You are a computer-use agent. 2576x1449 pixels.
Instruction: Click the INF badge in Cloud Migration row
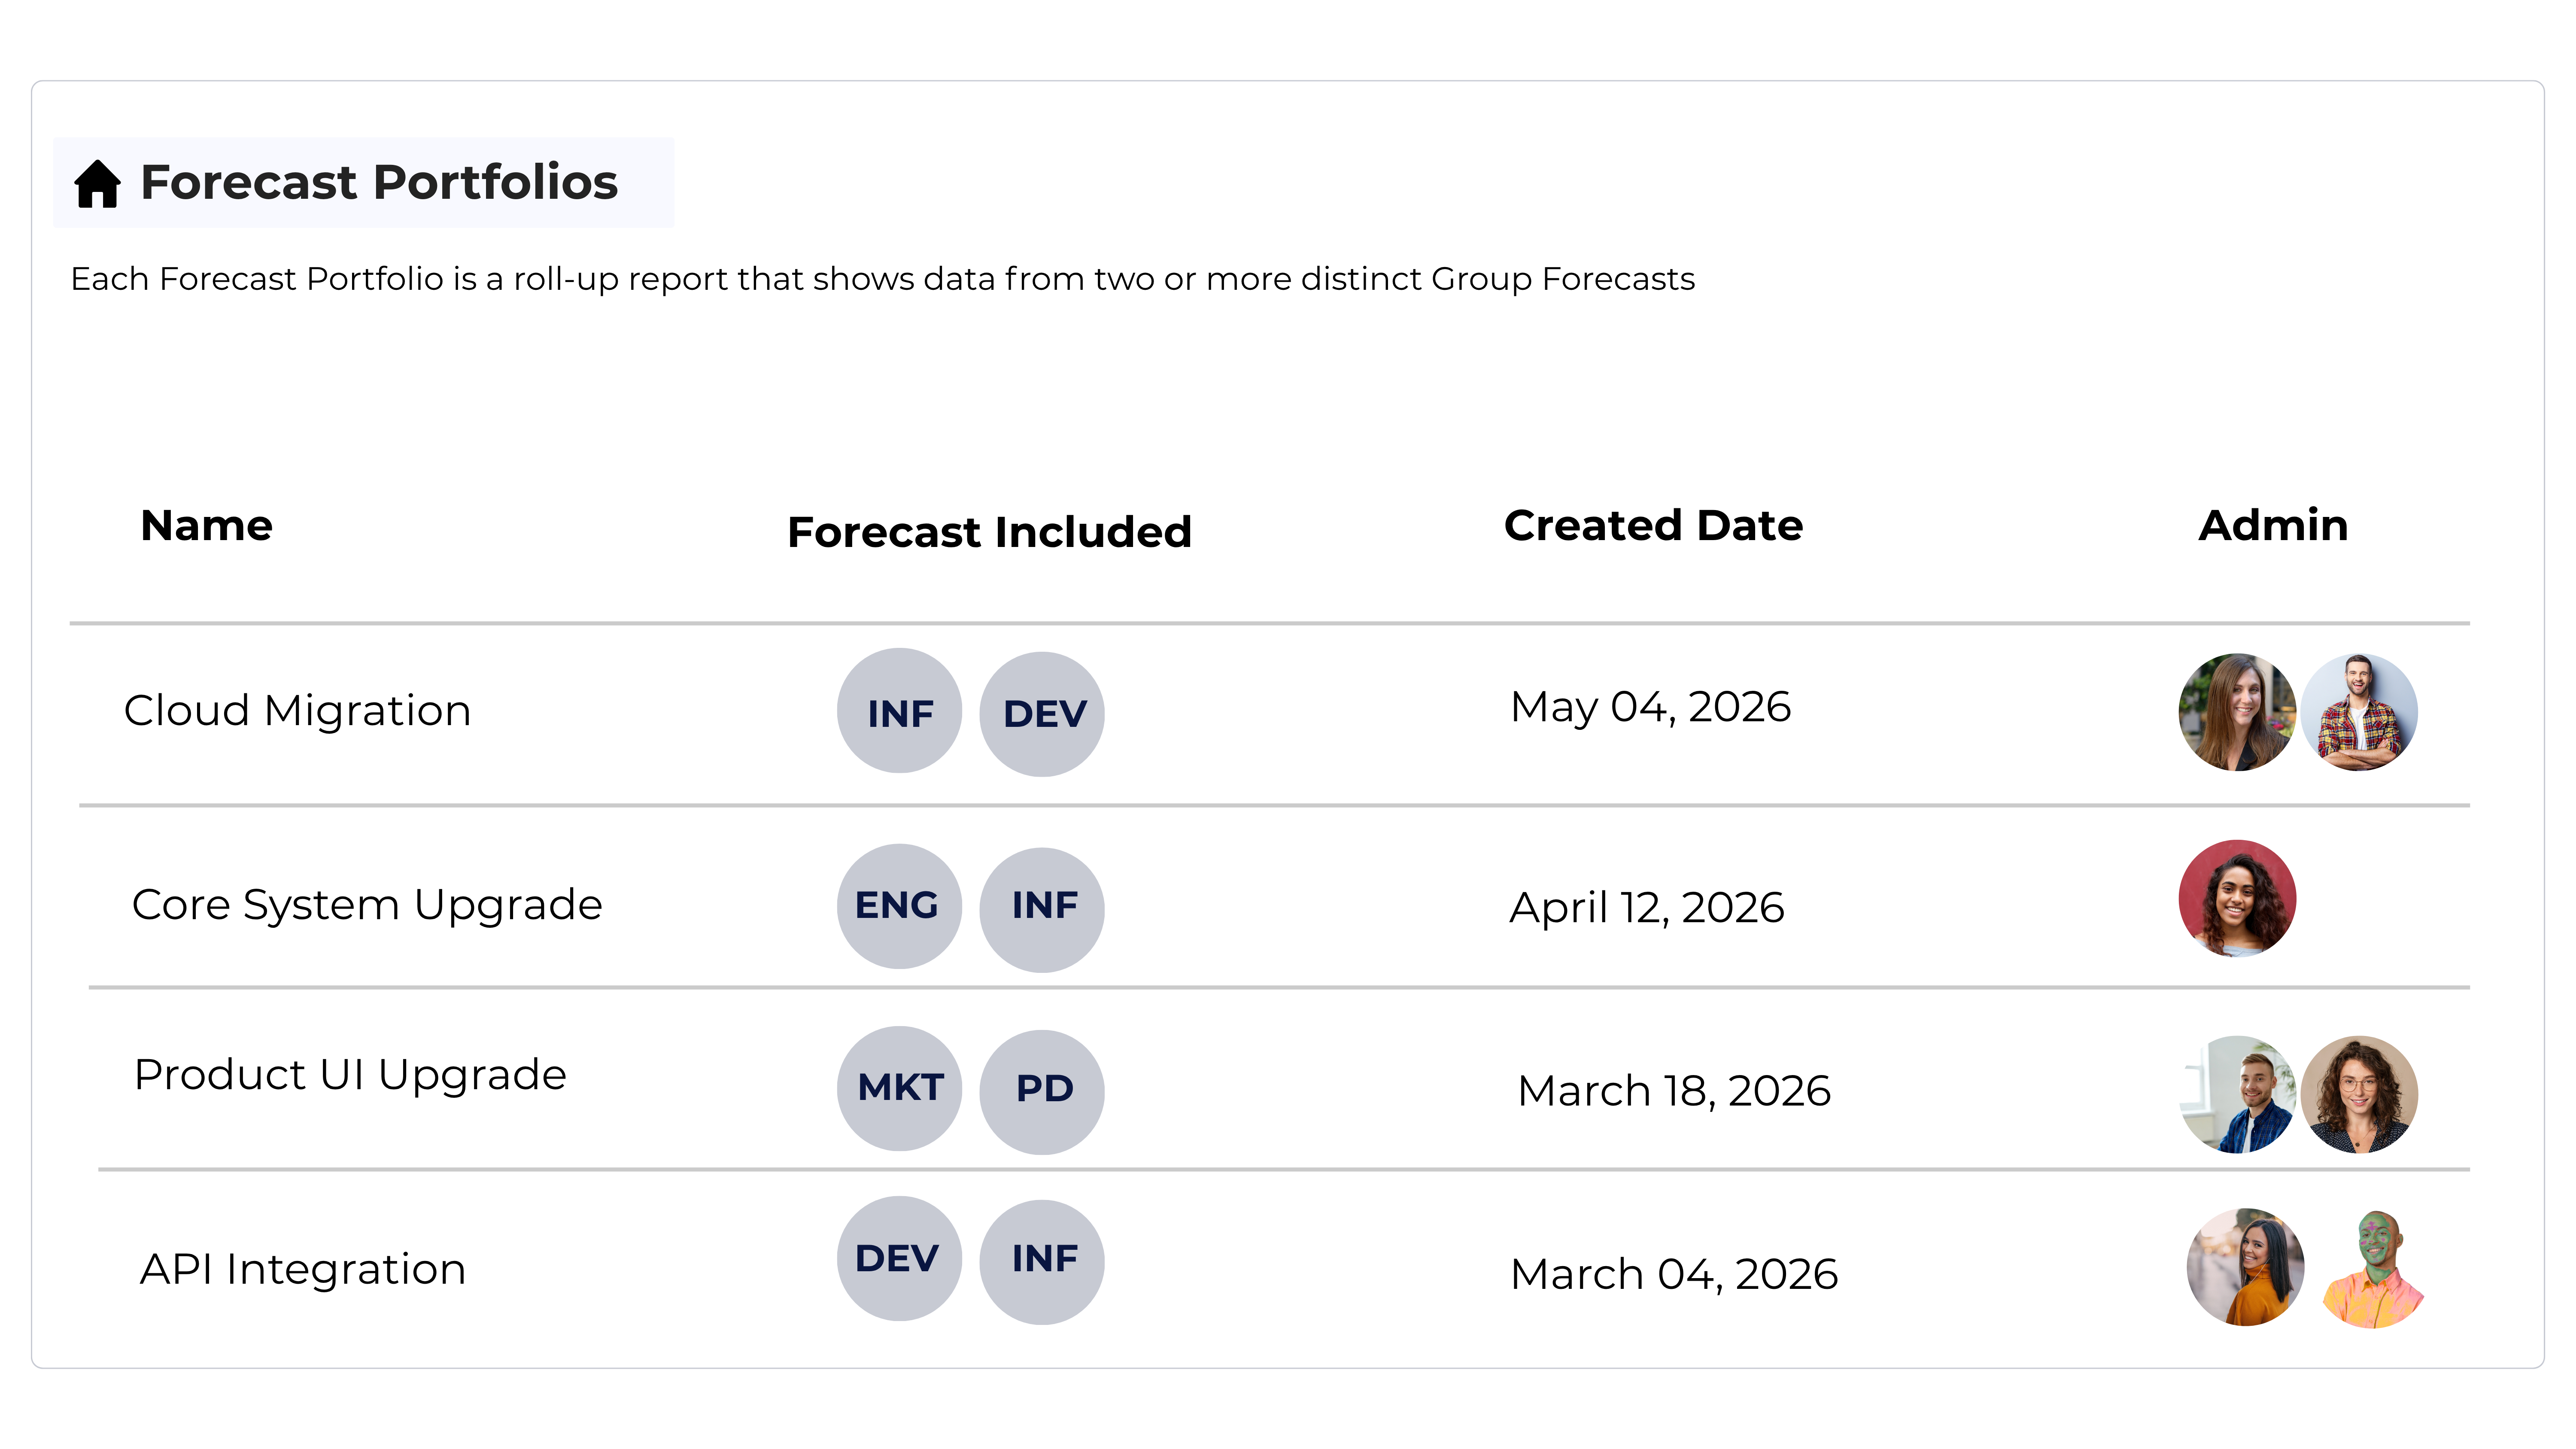[x=899, y=711]
